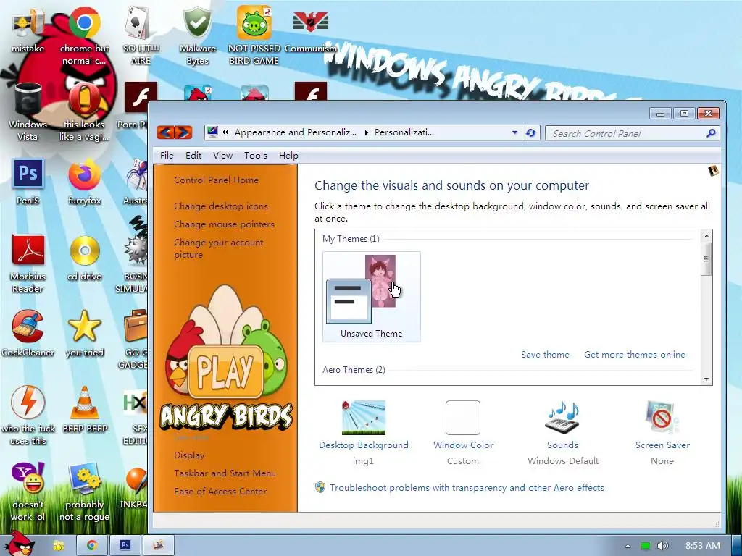This screenshot has height=556, width=742.
Task: Open the 'you tried' star icon
Action: click(84, 333)
